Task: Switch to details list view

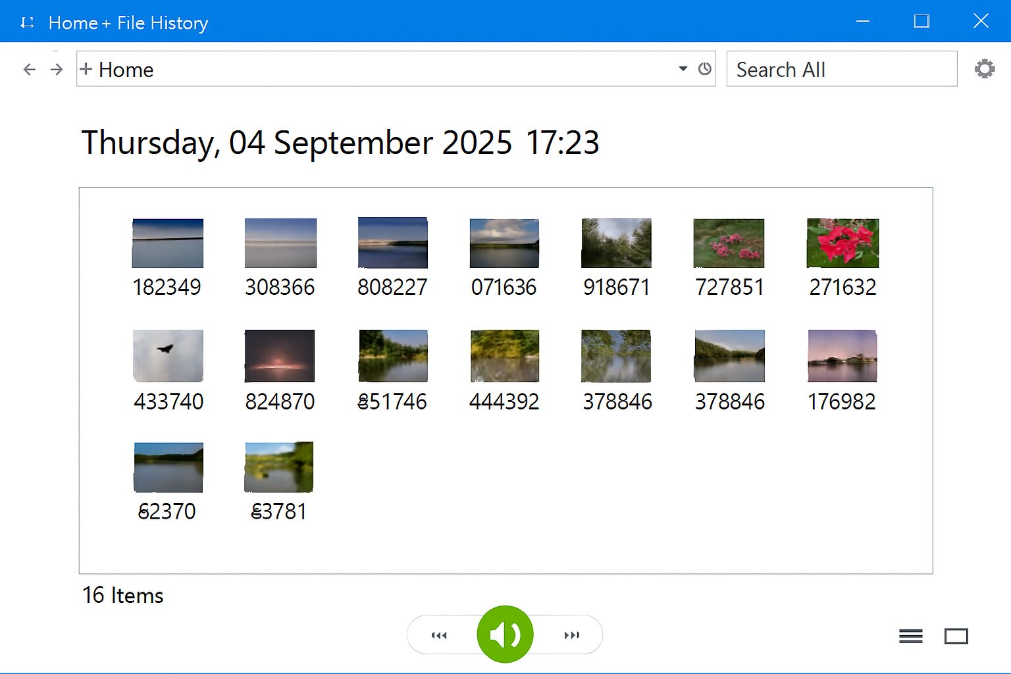Action: pos(910,636)
